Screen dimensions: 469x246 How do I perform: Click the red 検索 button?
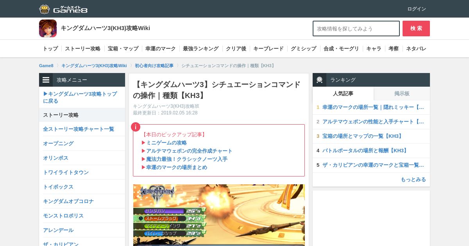pyautogui.click(x=416, y=29)
